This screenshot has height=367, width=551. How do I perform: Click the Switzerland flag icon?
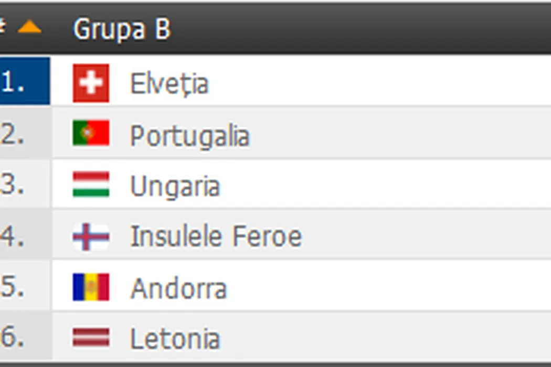pos(91,83)
